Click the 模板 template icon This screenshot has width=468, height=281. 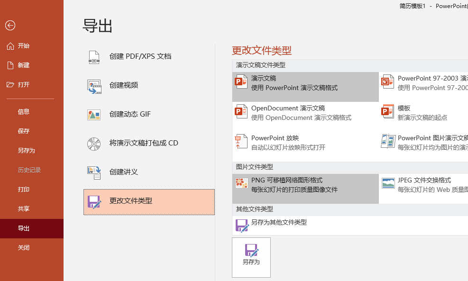click(387, 111)
